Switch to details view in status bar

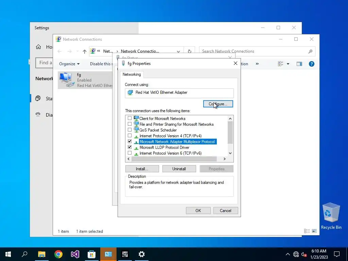(x=307, y=231)
